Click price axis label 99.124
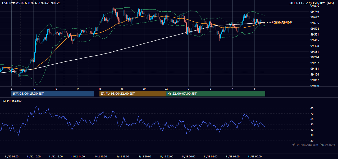The height and width of the screenshot is (159, 338). click(x=315, y=74)
